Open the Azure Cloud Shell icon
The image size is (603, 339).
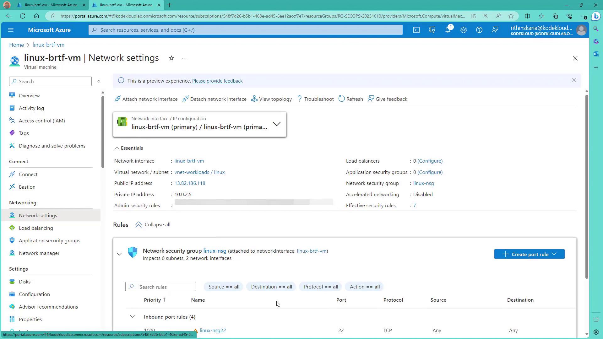pos(416,30)
